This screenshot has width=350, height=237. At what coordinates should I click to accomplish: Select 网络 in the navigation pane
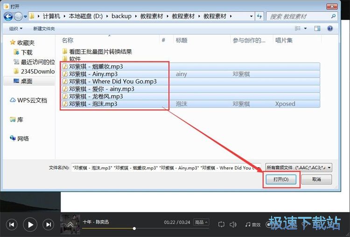tap(20, 138)
